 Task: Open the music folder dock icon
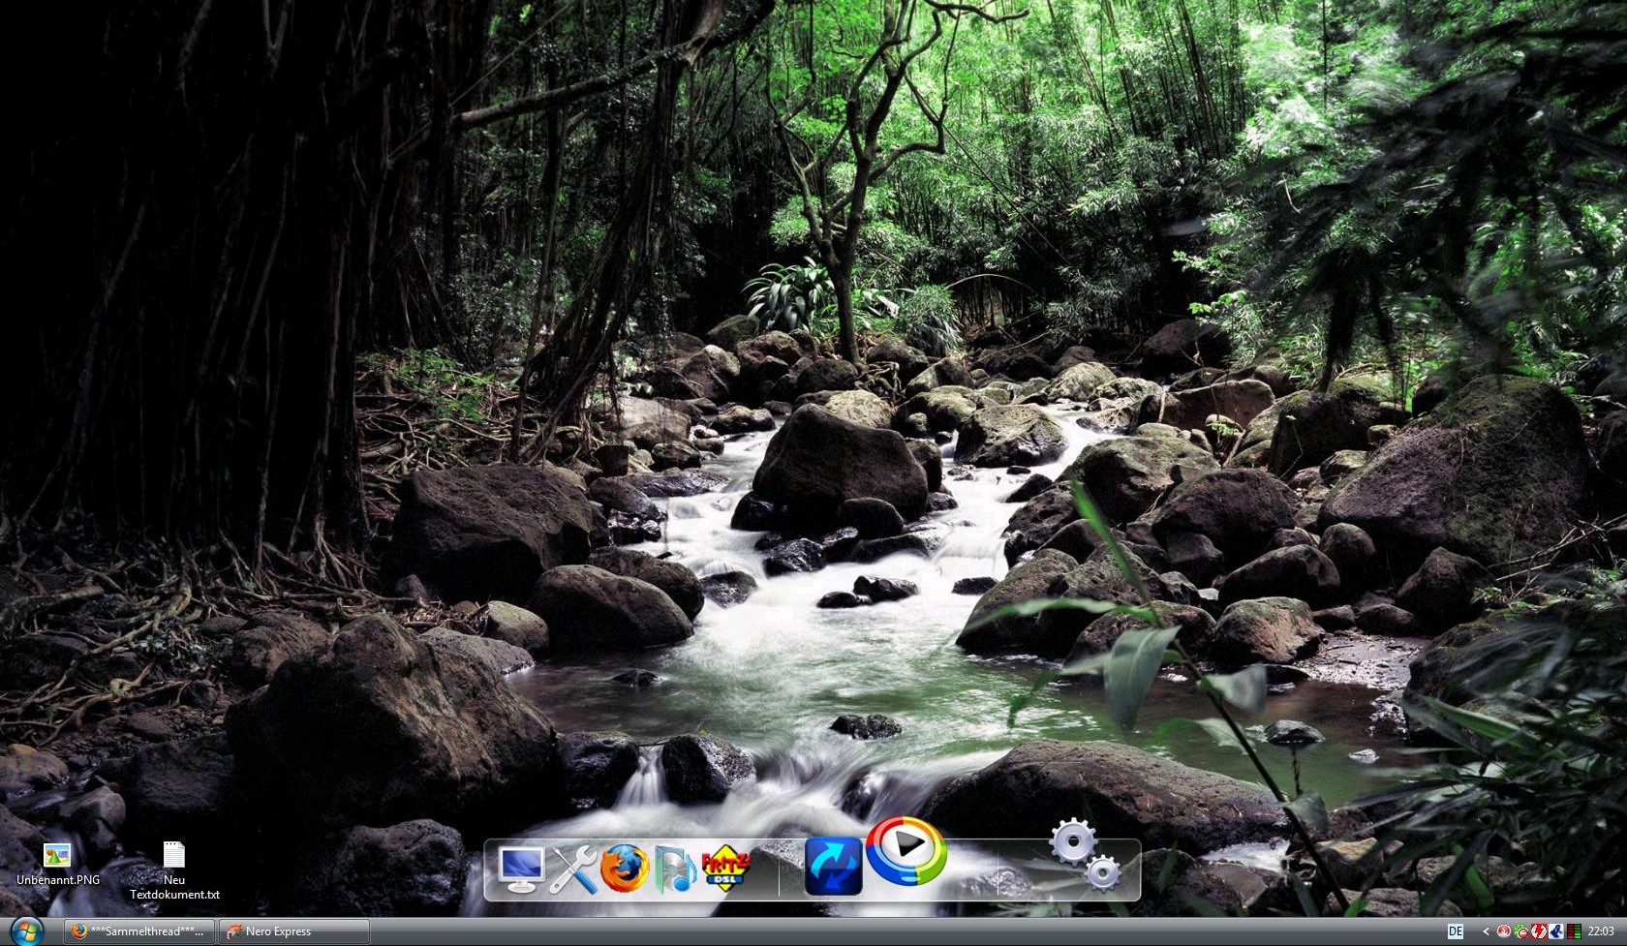pos(676,869)
